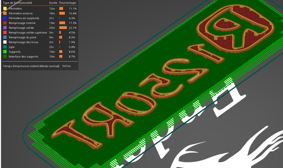Click the 10m duration for Interface des supports
The width and height of the screenshot is (283, 168).
pos(52,57)
